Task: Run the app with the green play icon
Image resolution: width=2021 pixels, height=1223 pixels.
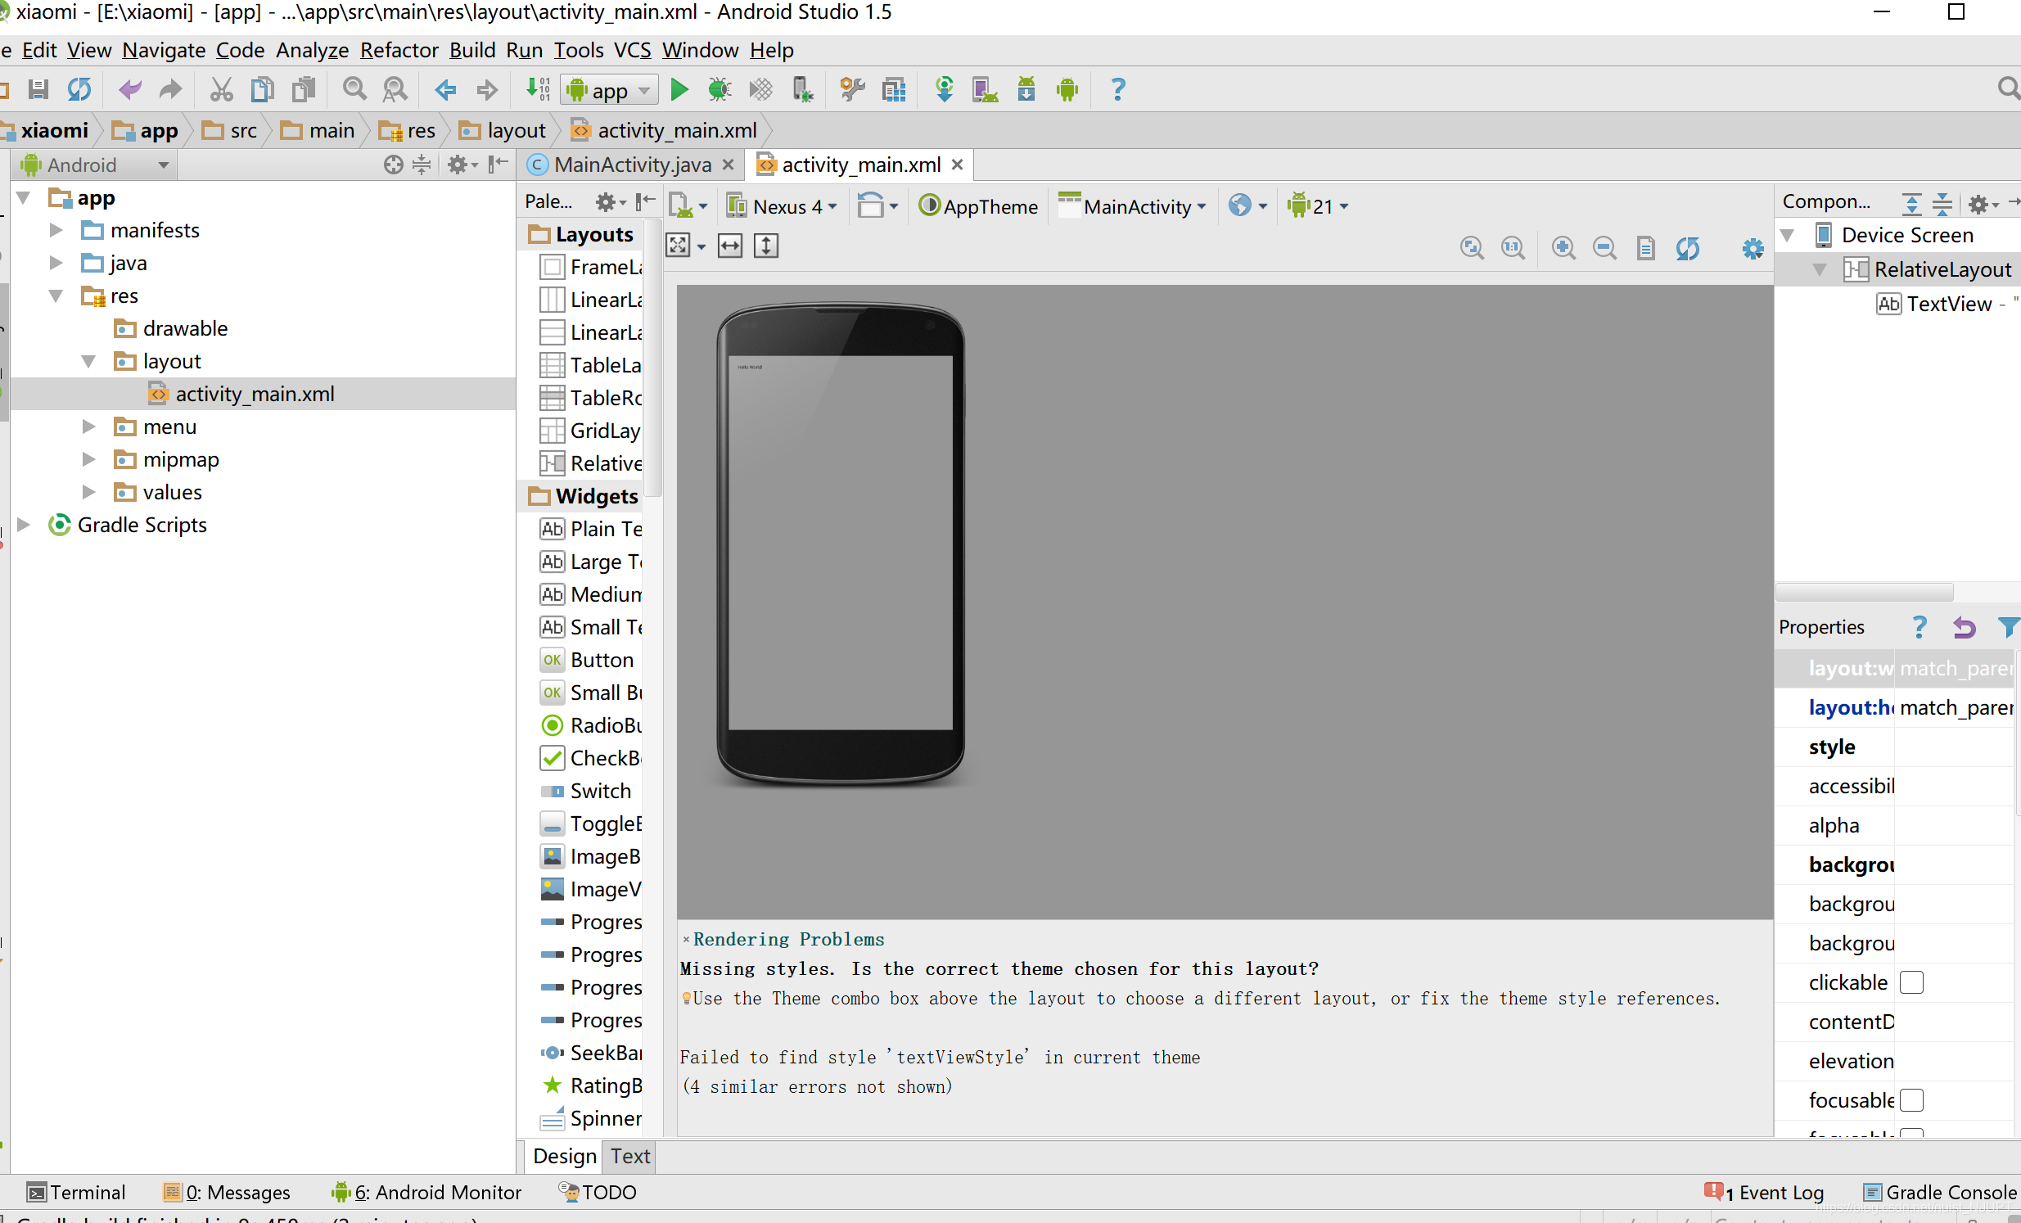Action: 679,88
